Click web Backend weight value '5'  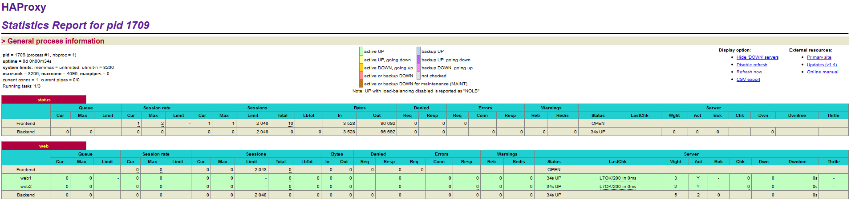tap(675, 195)
